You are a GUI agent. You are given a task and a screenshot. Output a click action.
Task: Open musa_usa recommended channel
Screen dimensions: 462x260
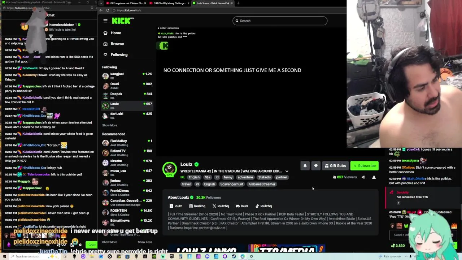click(127, 173)
